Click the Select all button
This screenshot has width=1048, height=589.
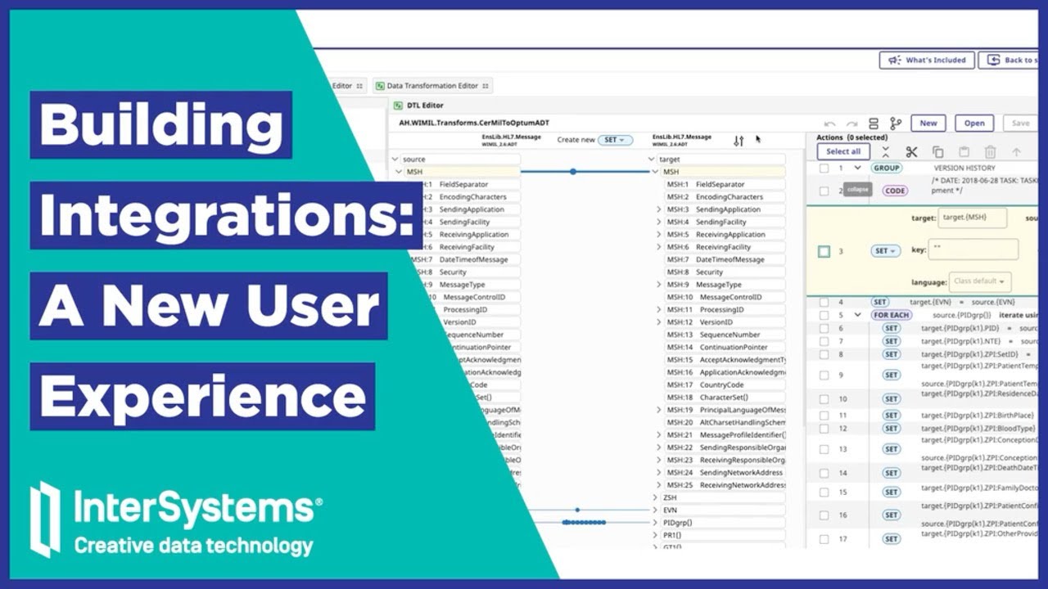click(843, 151)
